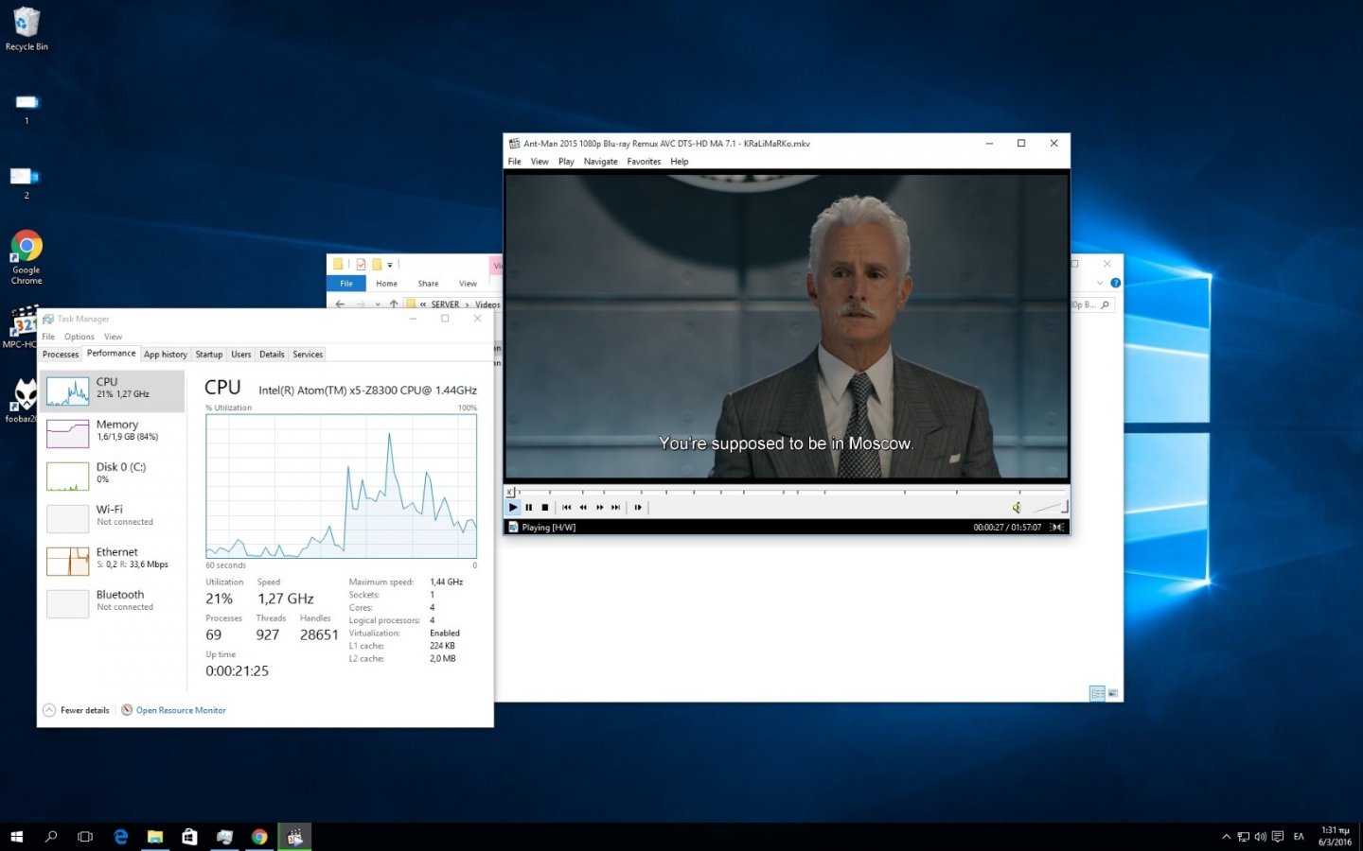Select CPU in performance sidebar
The image size is (1363, 851).
113,391
